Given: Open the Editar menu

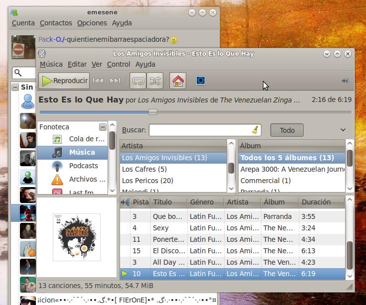Looking at the screenshot, I should tap(77, 64).
